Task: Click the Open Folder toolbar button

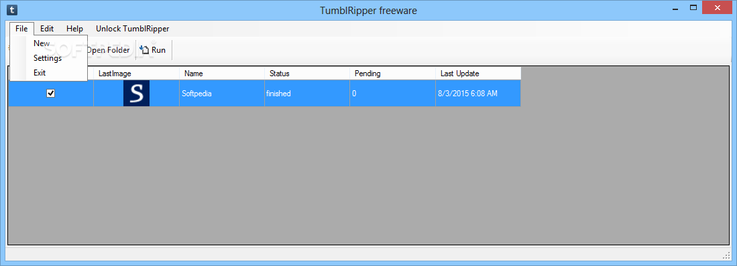Action: [109, 50]
